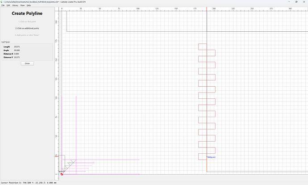Click the Cursor Position status bar text

click(x=29, y=183)
